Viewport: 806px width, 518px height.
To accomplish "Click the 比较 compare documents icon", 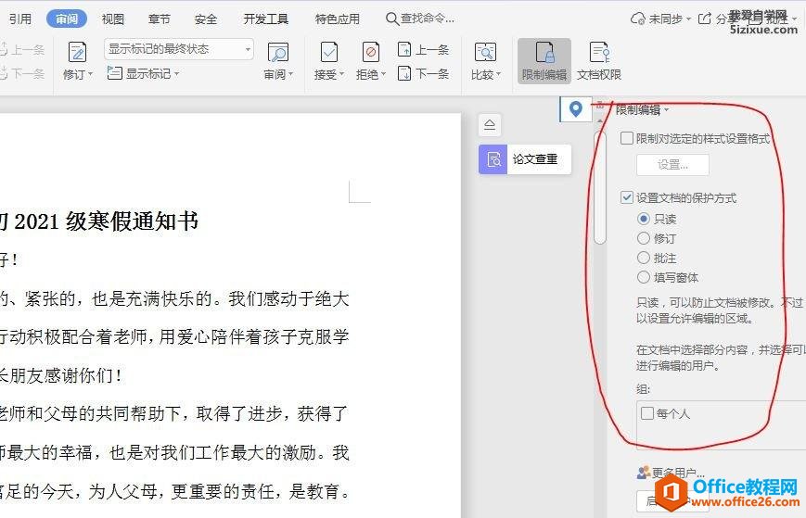I will (x=485, y=53).
